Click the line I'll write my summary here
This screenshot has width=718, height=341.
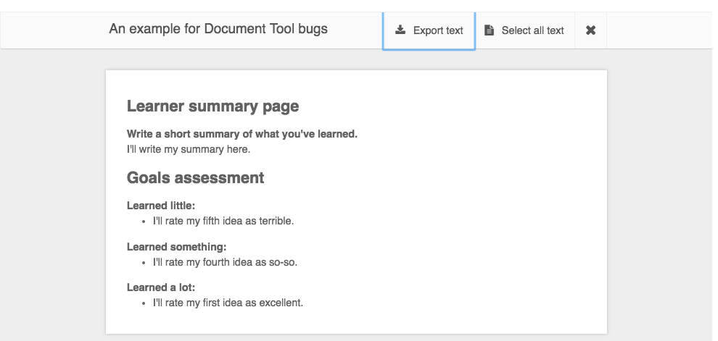click(189, 149)
